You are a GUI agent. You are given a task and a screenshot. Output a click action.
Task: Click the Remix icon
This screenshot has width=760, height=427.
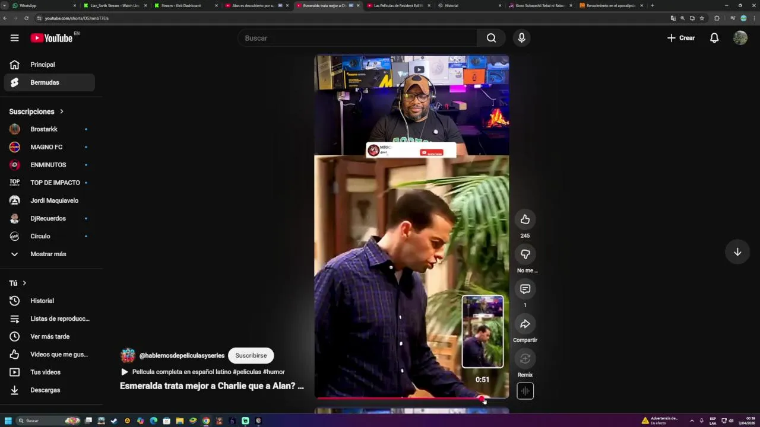(x=525, y=359)
